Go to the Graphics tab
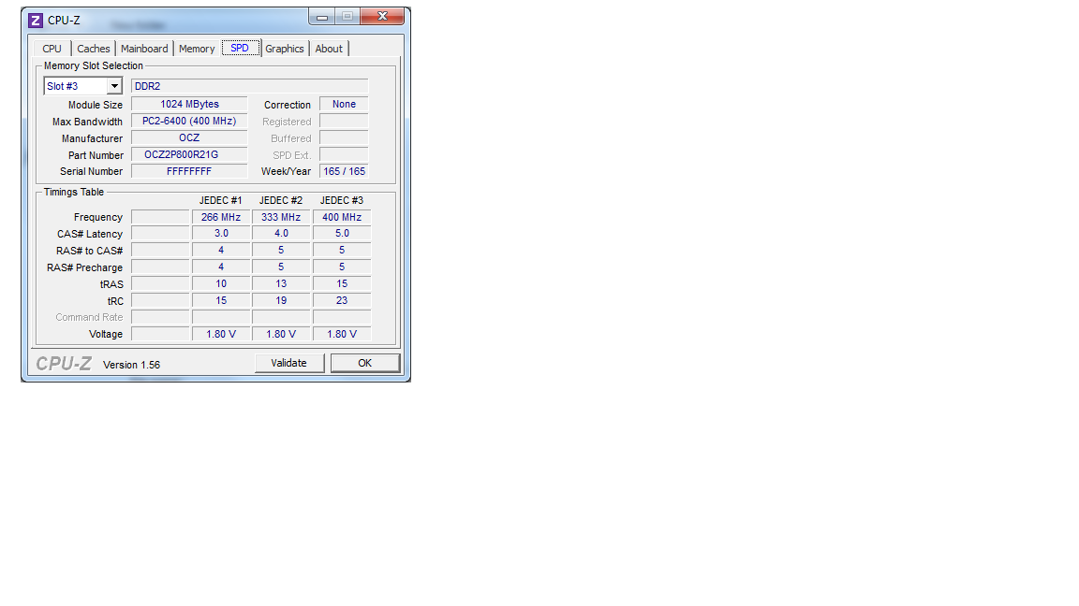 [x=285, y=49]
